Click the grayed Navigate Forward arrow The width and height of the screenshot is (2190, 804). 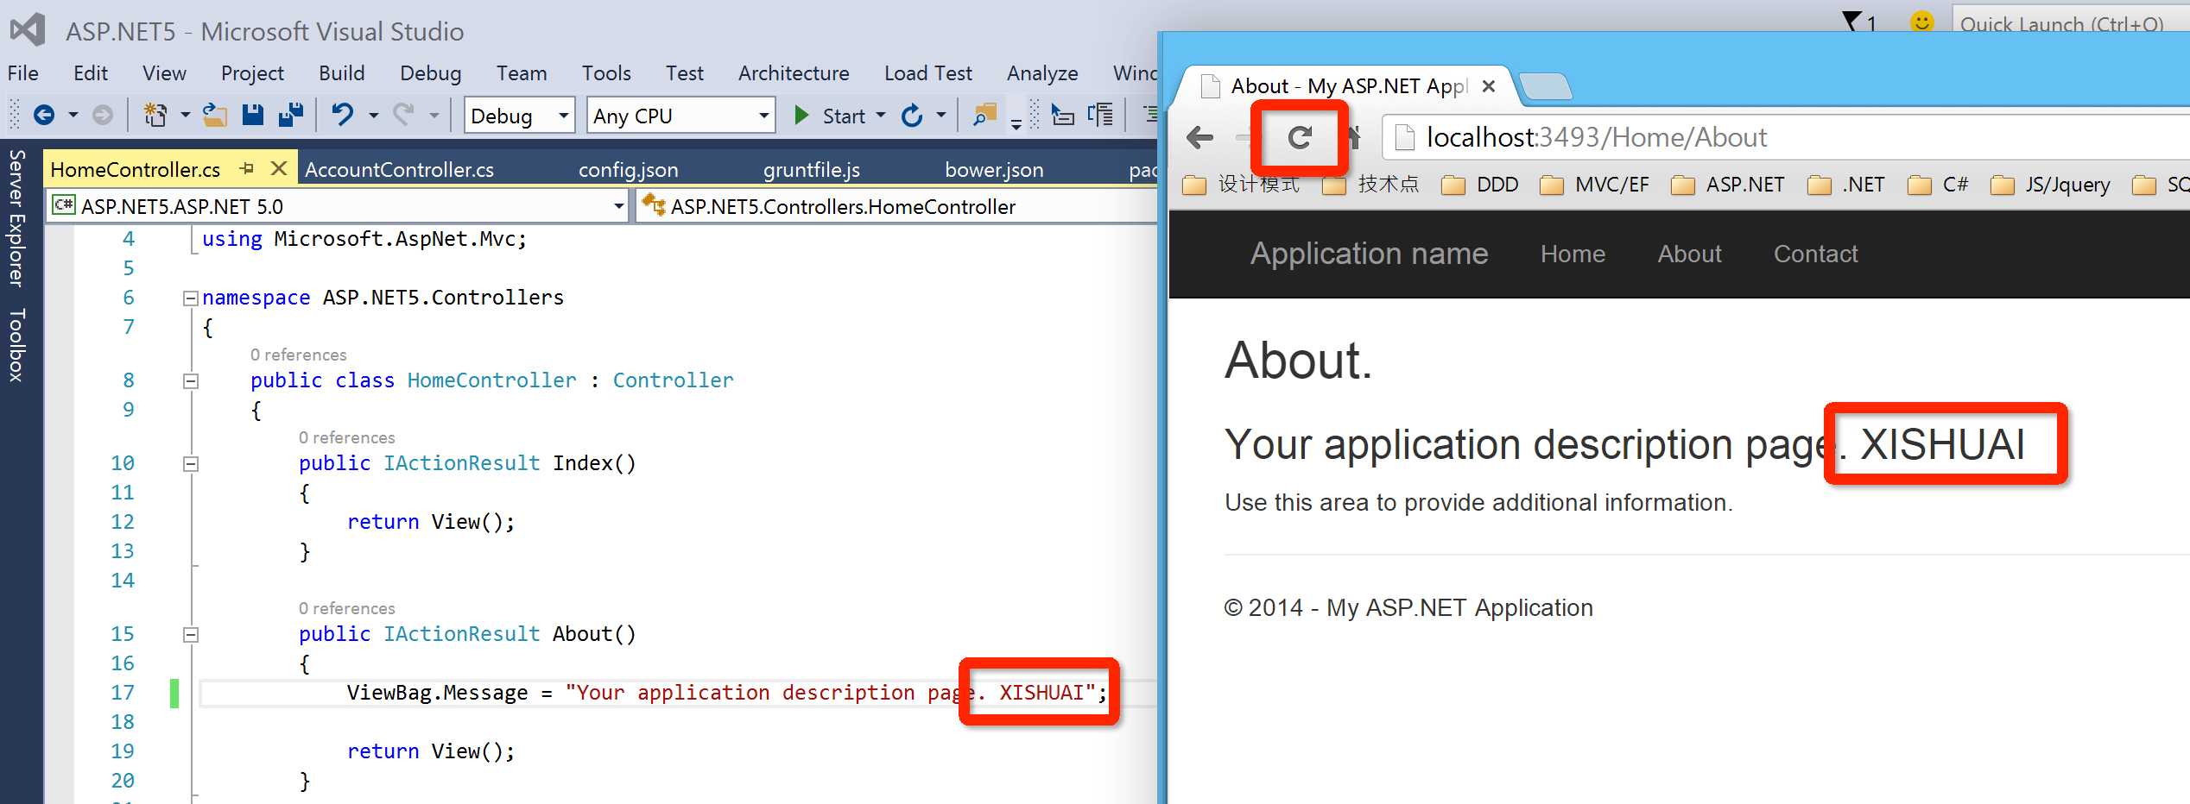pyautogui.click(x=103, y=115)
